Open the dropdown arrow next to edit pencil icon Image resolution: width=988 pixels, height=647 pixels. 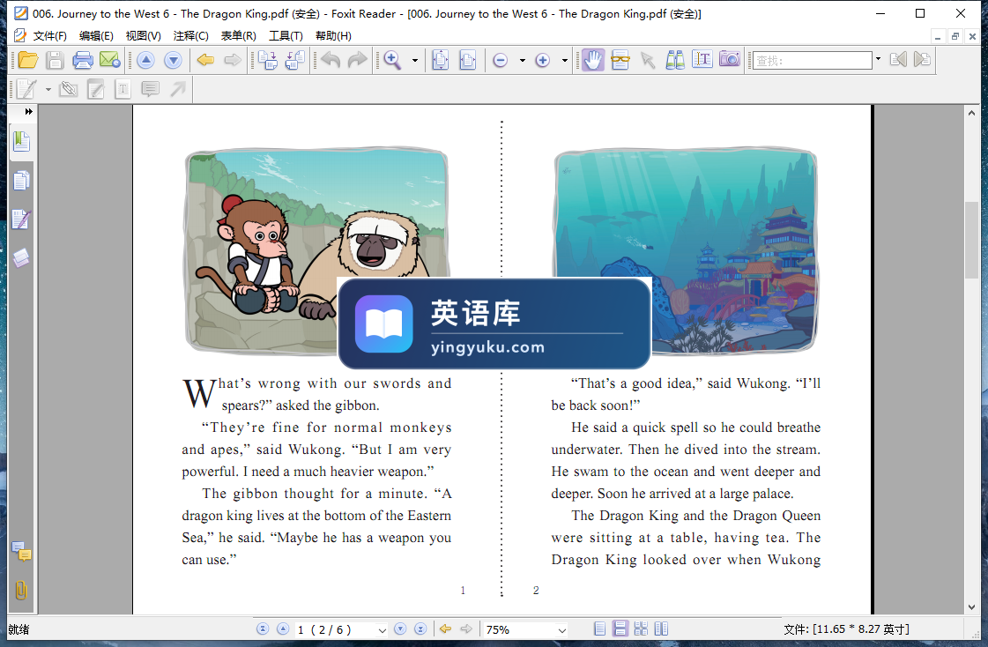point(48,89)
